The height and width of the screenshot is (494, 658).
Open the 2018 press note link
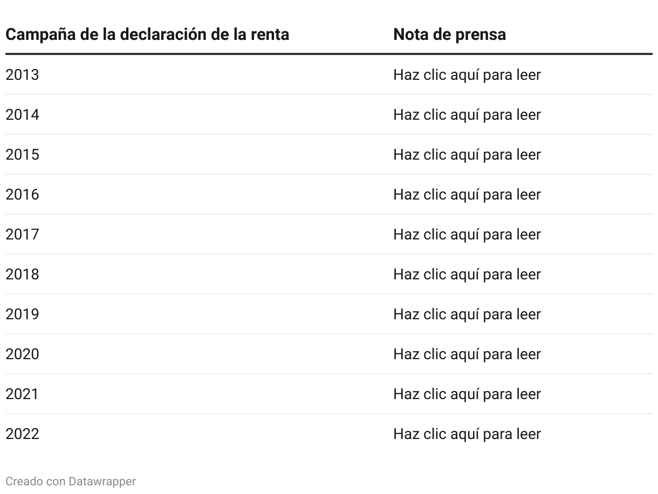(467, 275)
